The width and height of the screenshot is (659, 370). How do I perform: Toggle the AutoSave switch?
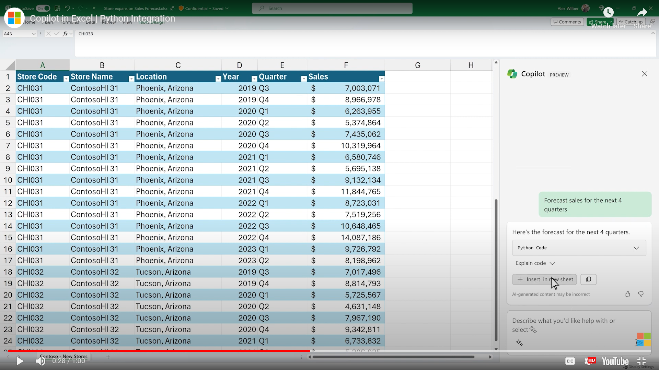(x=43, y=8)
